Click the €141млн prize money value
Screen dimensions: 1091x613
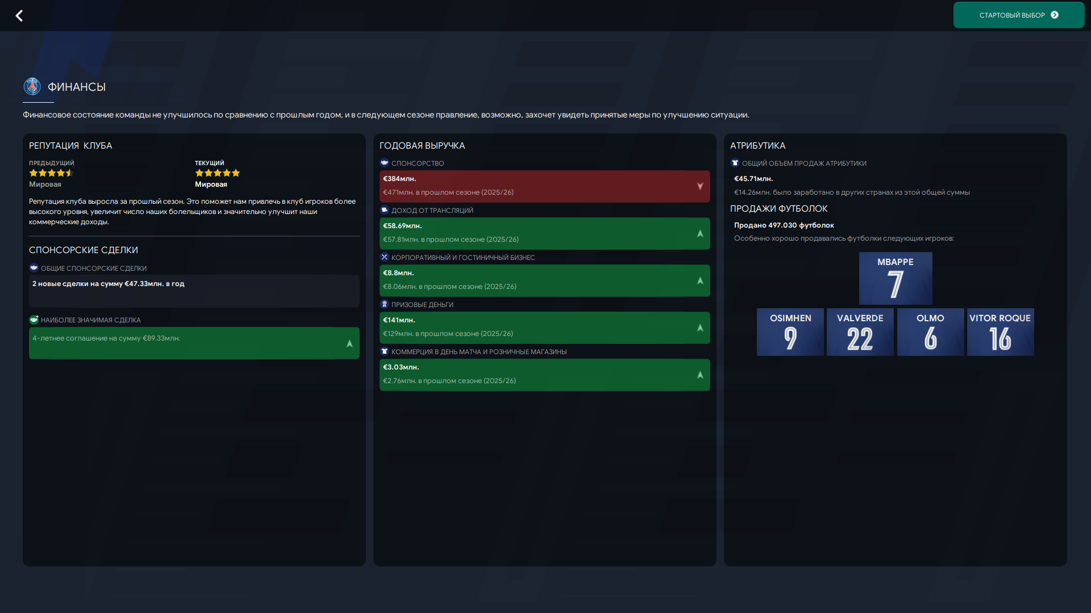(x=399, y=320)
